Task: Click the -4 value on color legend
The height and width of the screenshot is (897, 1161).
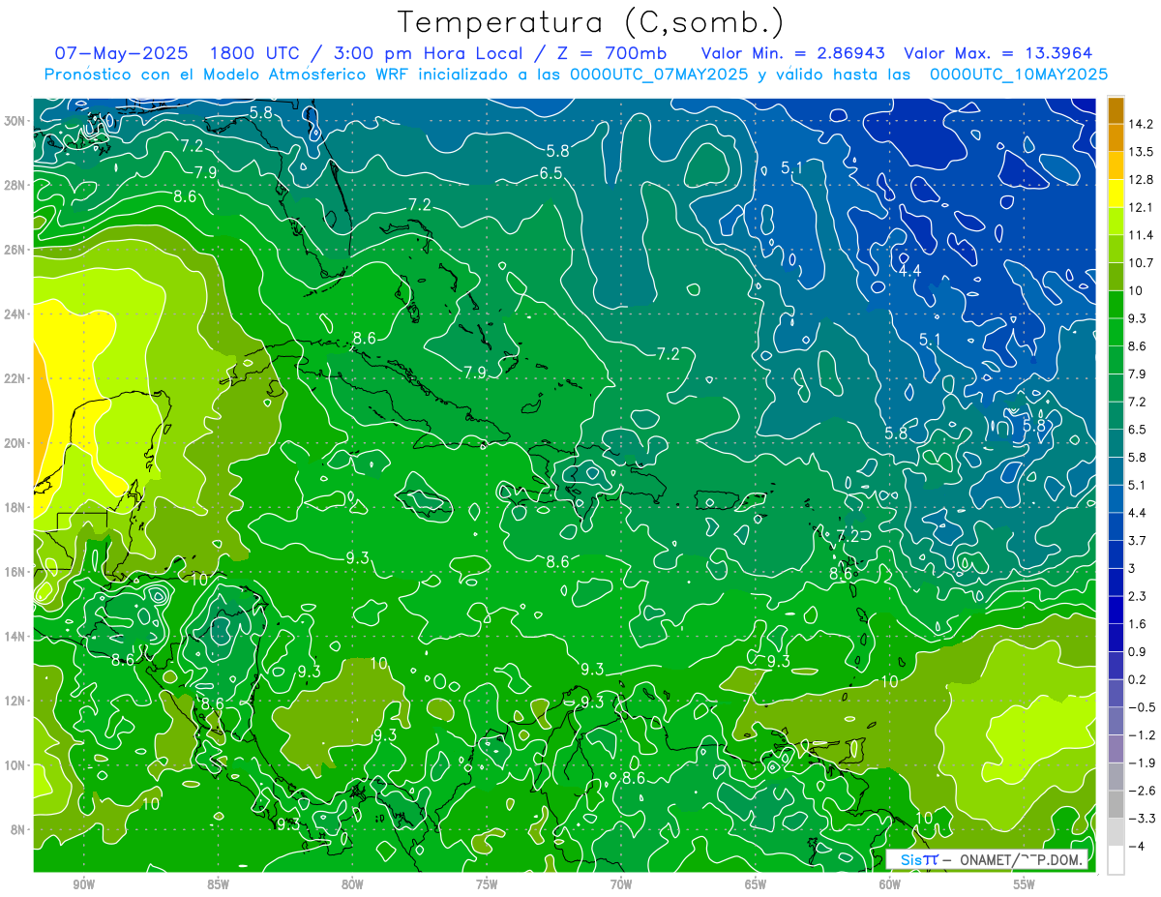Action: (1136, 846)
